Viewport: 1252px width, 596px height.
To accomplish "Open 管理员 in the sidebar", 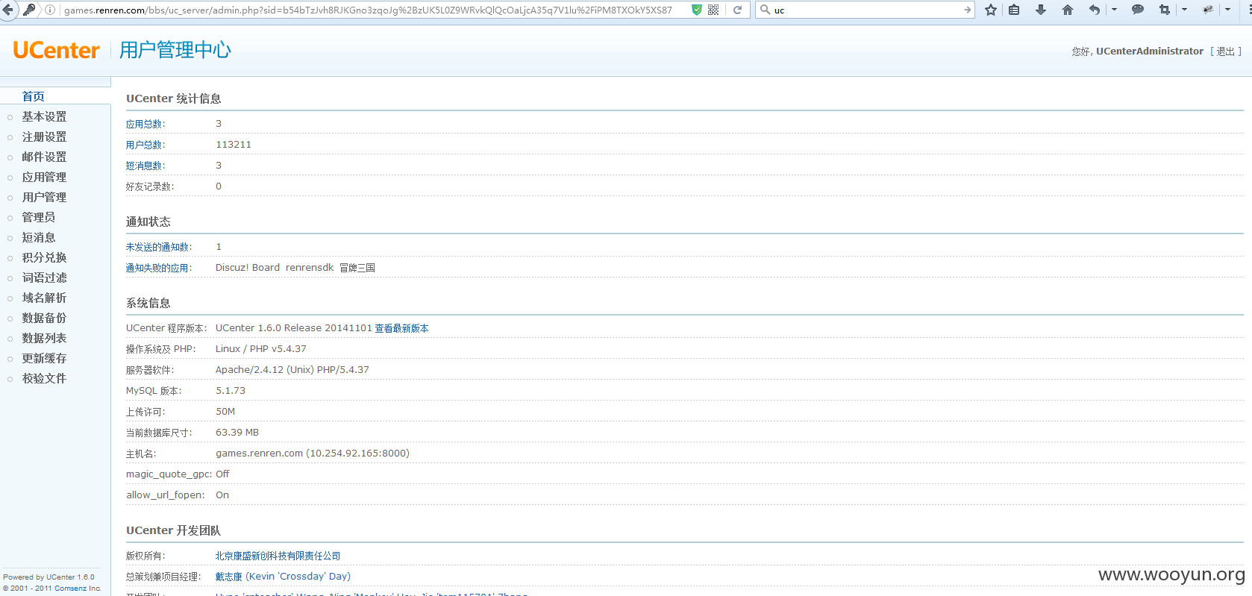I will (39, 217).
